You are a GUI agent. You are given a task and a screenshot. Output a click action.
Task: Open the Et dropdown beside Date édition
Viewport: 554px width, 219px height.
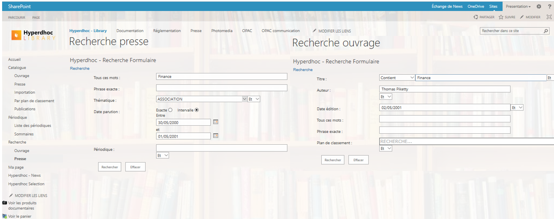517,108
